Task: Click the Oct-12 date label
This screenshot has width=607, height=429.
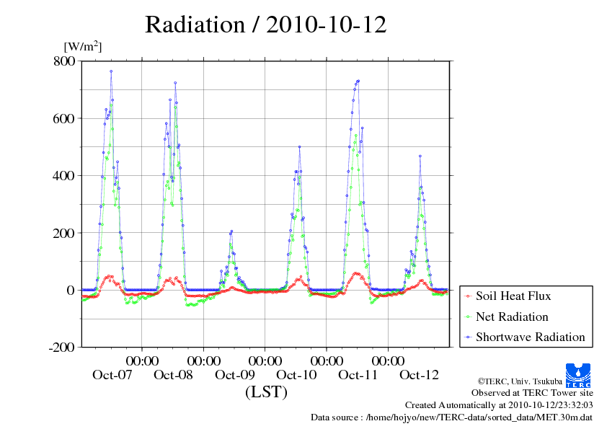Action: [x=420, y=375]
